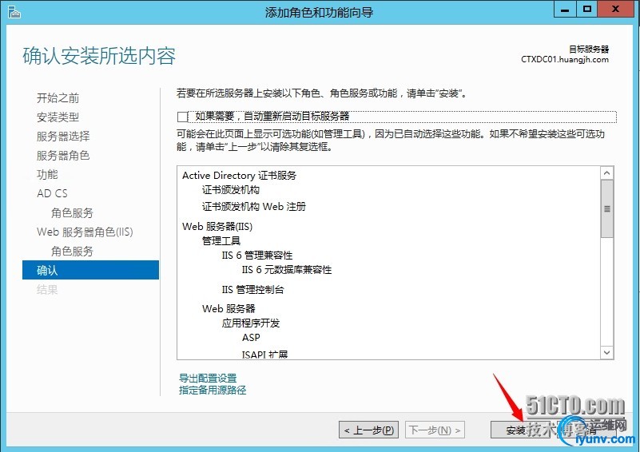
Task: Open the 开始之前 wizard step
Action: [58, 98]
